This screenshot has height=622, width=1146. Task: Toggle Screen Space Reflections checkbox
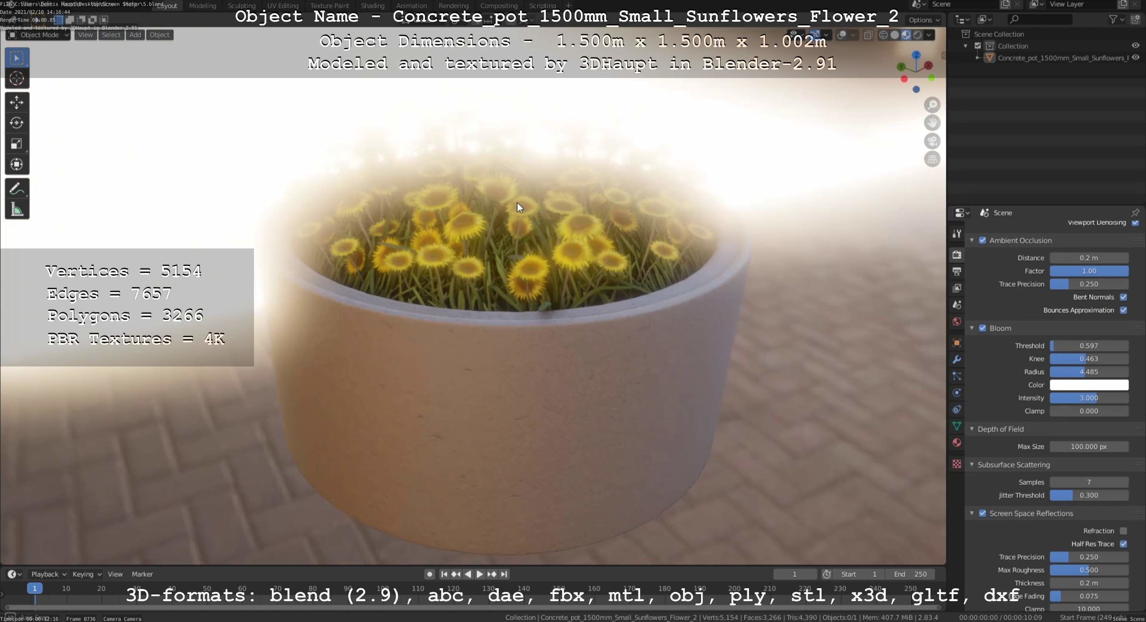982,514
